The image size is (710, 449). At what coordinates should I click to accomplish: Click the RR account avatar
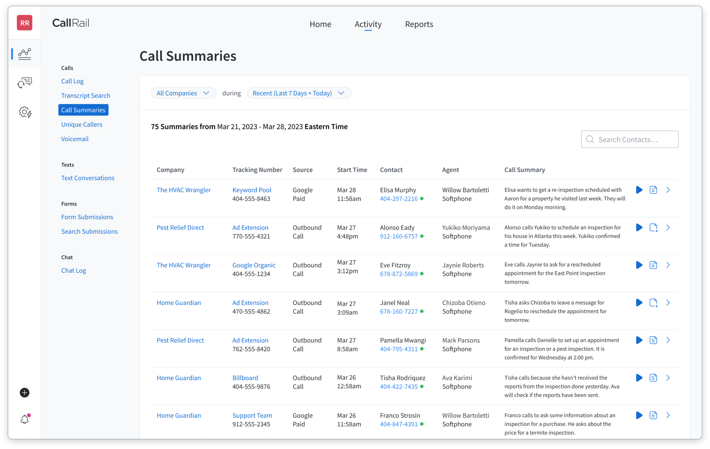[x=24, y=23]
